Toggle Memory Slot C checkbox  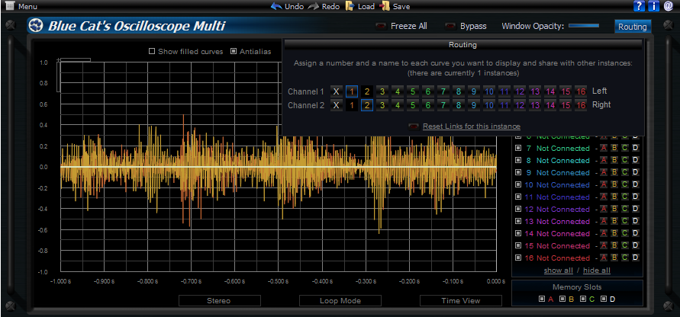coord(583,299)
